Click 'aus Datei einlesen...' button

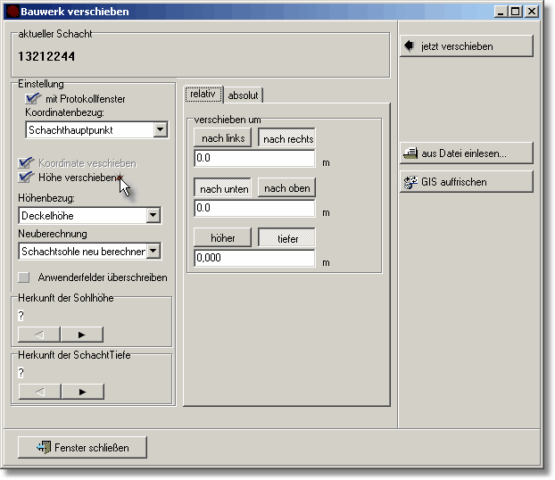pos(465,153)
